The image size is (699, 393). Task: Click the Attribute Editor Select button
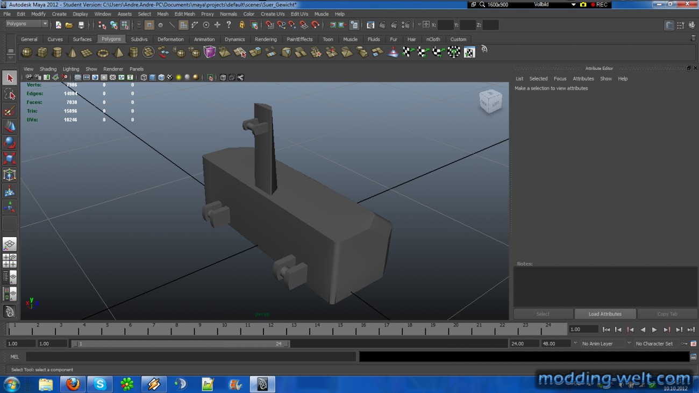click(543, 314)
